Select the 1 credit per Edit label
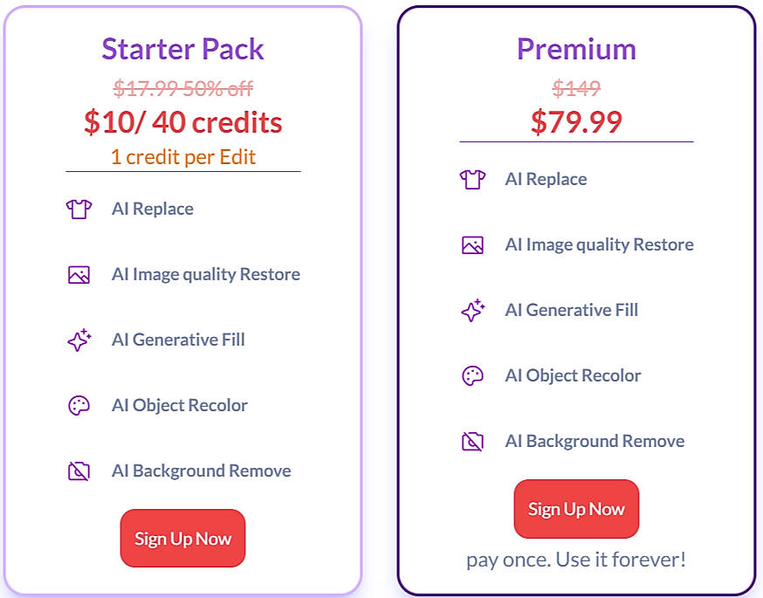The height and width of the screenshot is (598, 763). pyautogui.click(x=182, y=156)
